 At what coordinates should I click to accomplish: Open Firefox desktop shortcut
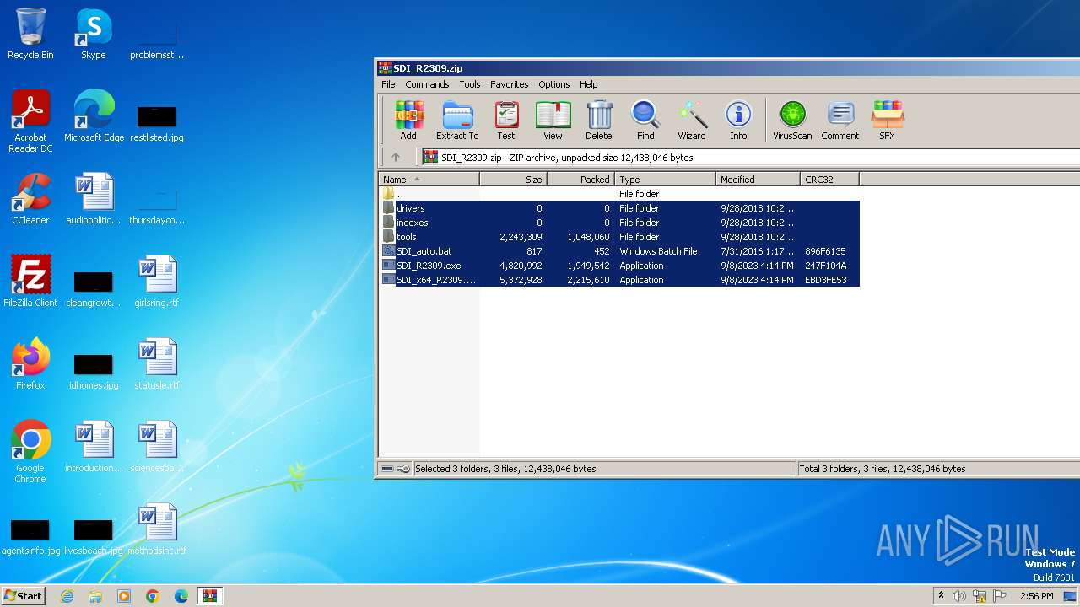pyautogui.click(x=30, y=364)
